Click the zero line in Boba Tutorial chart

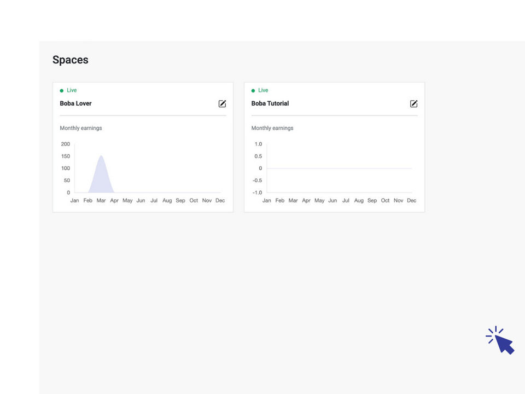(339, 169)
